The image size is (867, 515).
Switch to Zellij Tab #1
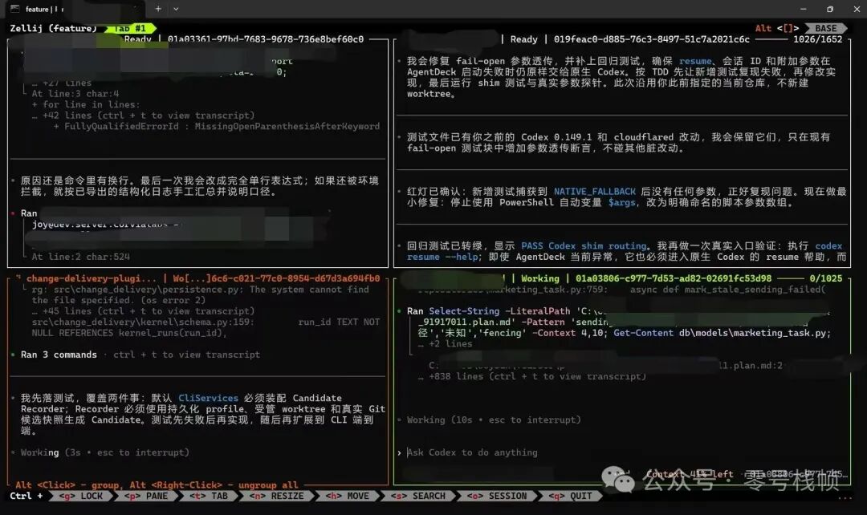131,28
